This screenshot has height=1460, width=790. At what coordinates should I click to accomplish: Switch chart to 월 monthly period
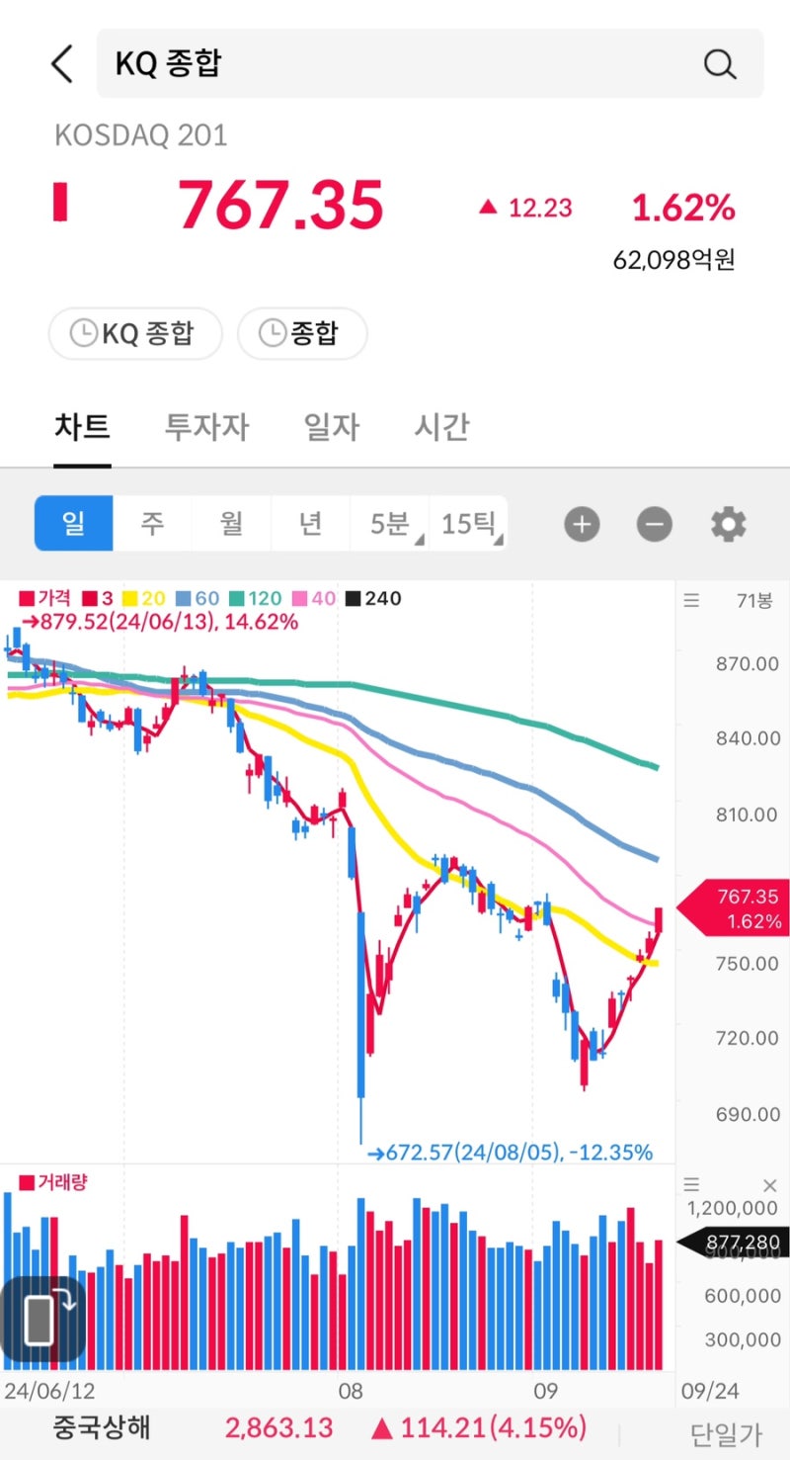(231, 523)
